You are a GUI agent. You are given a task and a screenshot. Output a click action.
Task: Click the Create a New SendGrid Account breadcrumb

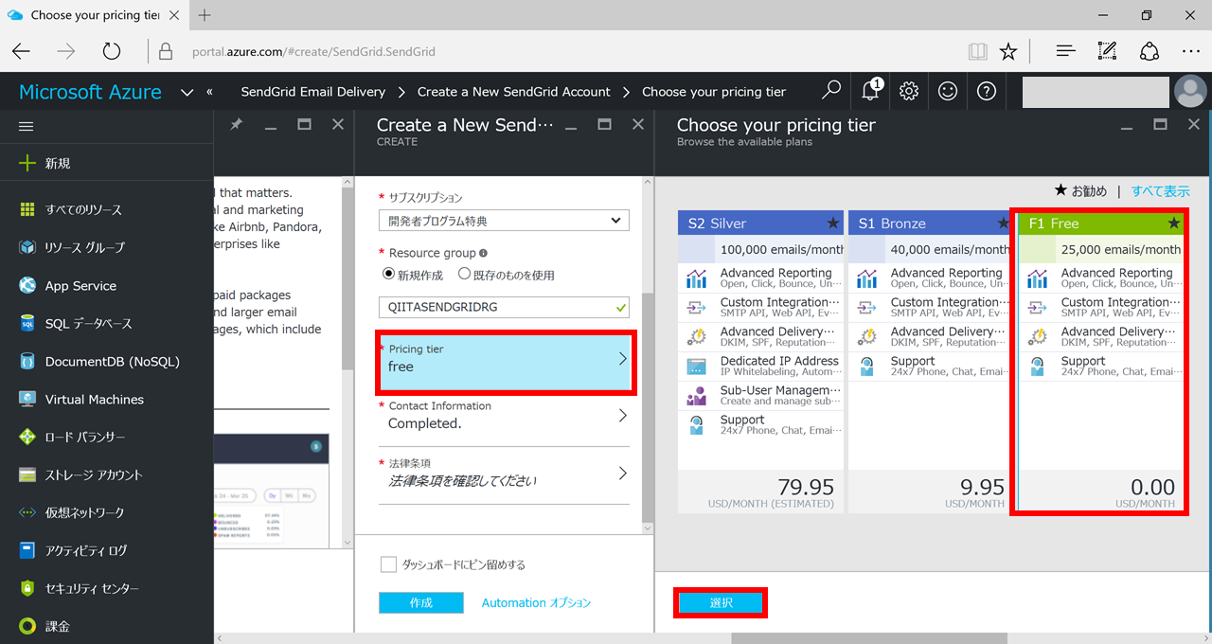point(514,92)
